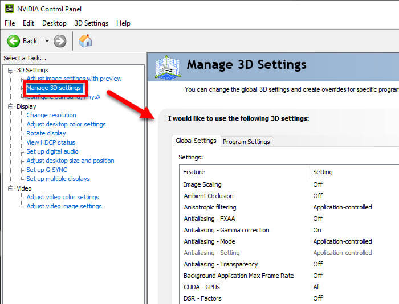
Task: Select the Antialiasing - Transparency row
Action: click(289, 264)
